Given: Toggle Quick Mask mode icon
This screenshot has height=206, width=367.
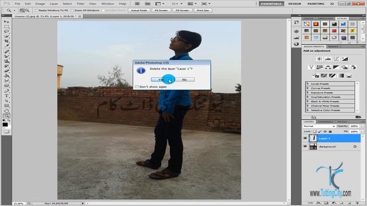Looking at the screenshot, I should 6,132.
